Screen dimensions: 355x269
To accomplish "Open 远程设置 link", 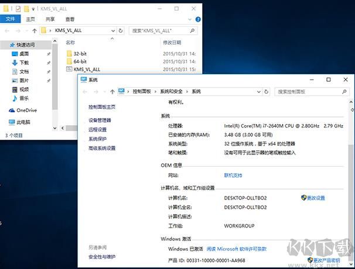I will click(x=97, y=129).
